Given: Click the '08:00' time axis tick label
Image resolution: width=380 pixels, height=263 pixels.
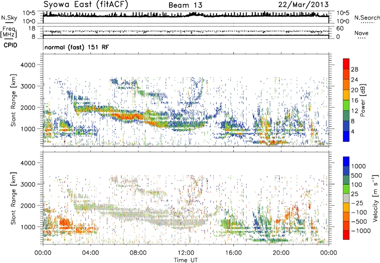Looking at the screenshot, I should 138,253.
